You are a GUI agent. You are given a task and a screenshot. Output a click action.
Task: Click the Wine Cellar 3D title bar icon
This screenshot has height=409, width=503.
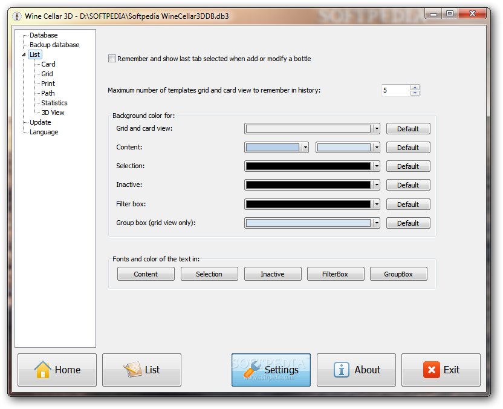pyautogui.click(x=17, y=16)
